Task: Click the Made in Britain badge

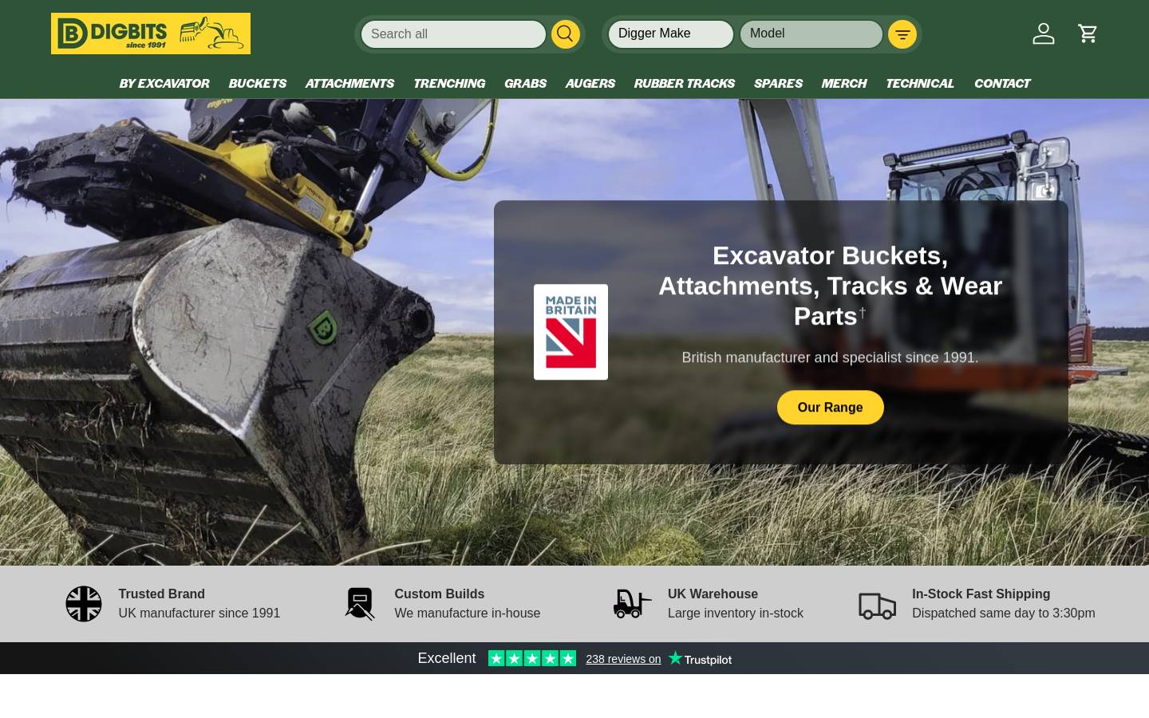Action: point(571,332)
